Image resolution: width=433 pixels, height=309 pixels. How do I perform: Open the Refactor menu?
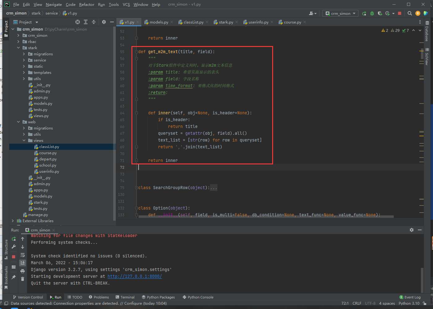[87, 4]
